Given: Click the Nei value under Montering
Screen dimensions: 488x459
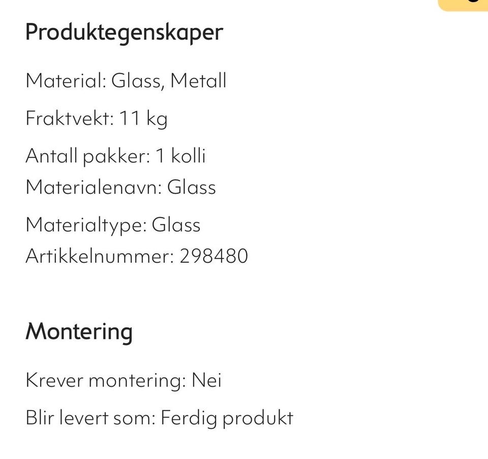Looking at the screenshot, I should tap(206, 380).
